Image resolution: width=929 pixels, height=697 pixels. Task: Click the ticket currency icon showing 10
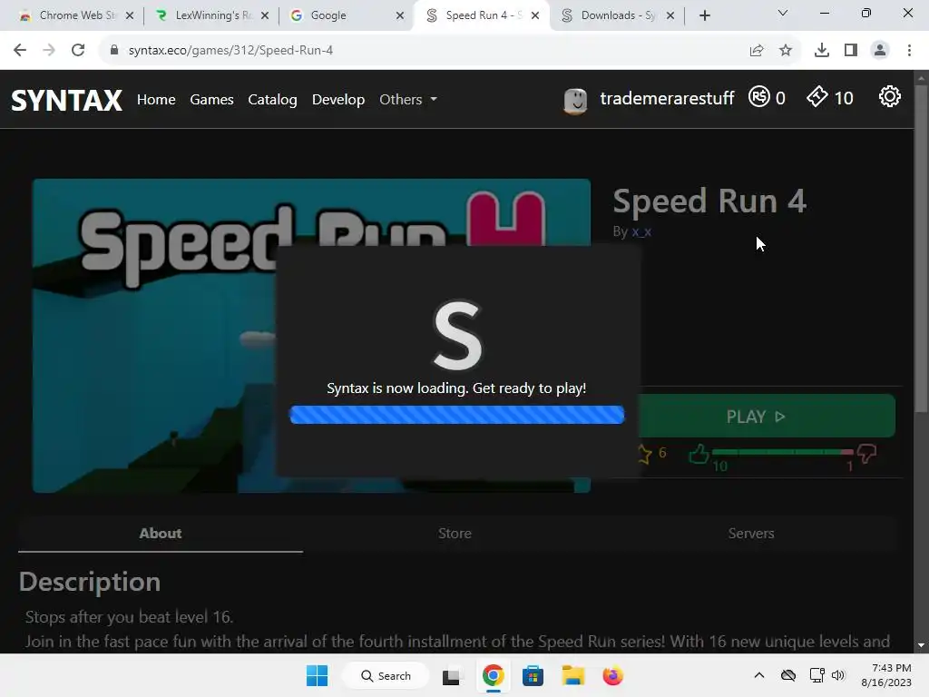[817, 96]
